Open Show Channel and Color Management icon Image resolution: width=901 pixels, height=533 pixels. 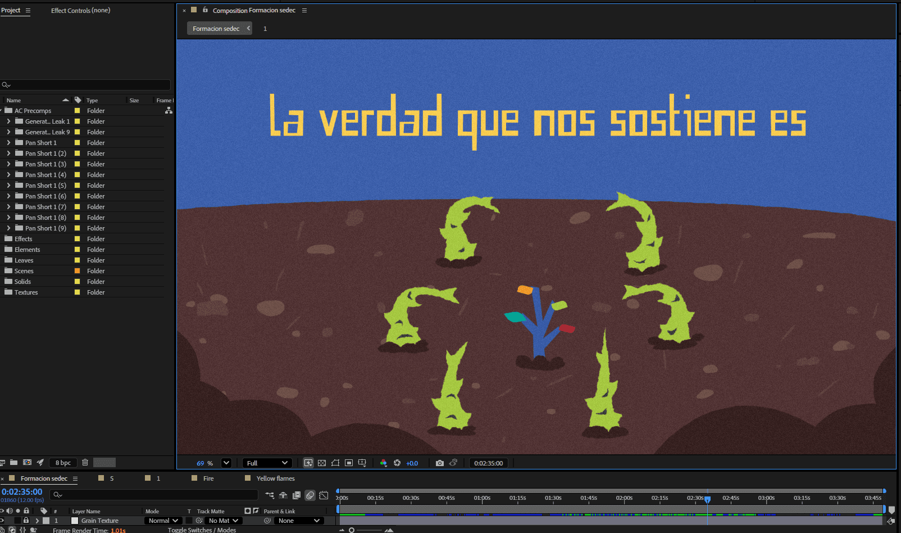(x=384, y=463)
